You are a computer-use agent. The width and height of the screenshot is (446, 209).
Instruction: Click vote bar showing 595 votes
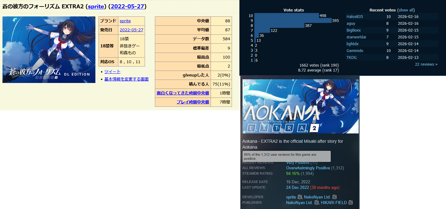click(293, 21)
